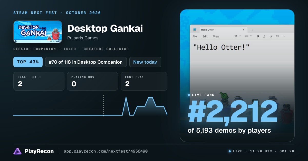Image resolution: width=308 pixels, height=161 pixels.
Task: Open the File menu in Notepad
Action: coord(195,36)
